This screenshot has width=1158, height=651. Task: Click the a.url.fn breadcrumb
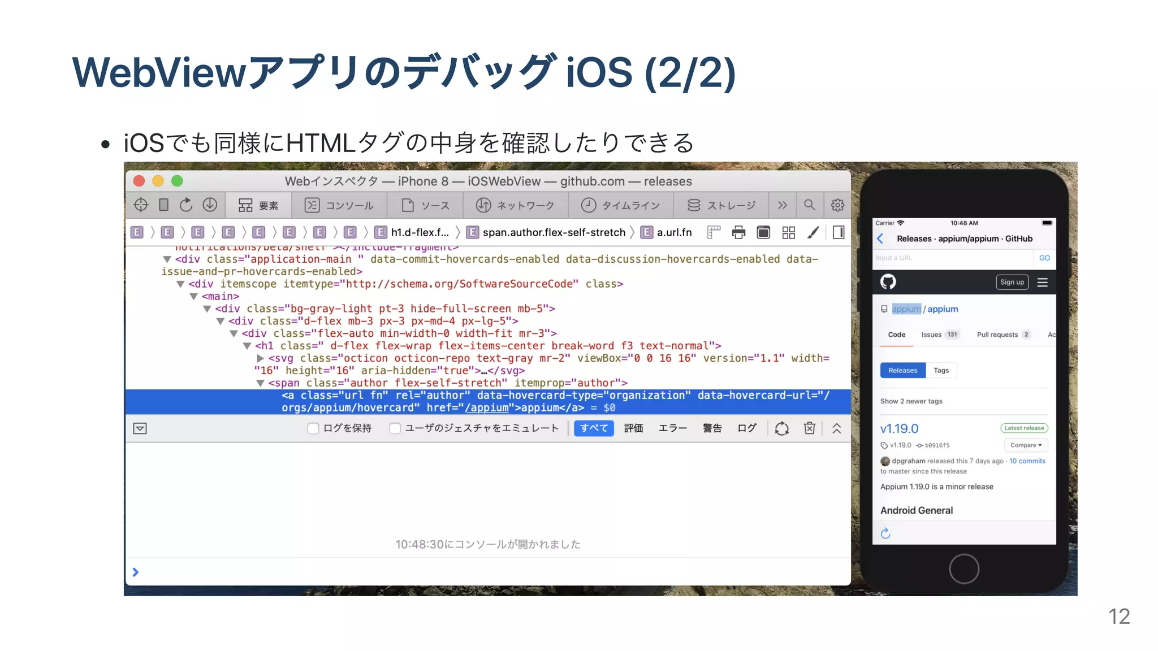667,232
